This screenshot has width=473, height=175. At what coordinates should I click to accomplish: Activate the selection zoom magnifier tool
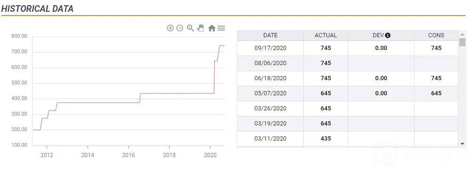tap(190, 28)
